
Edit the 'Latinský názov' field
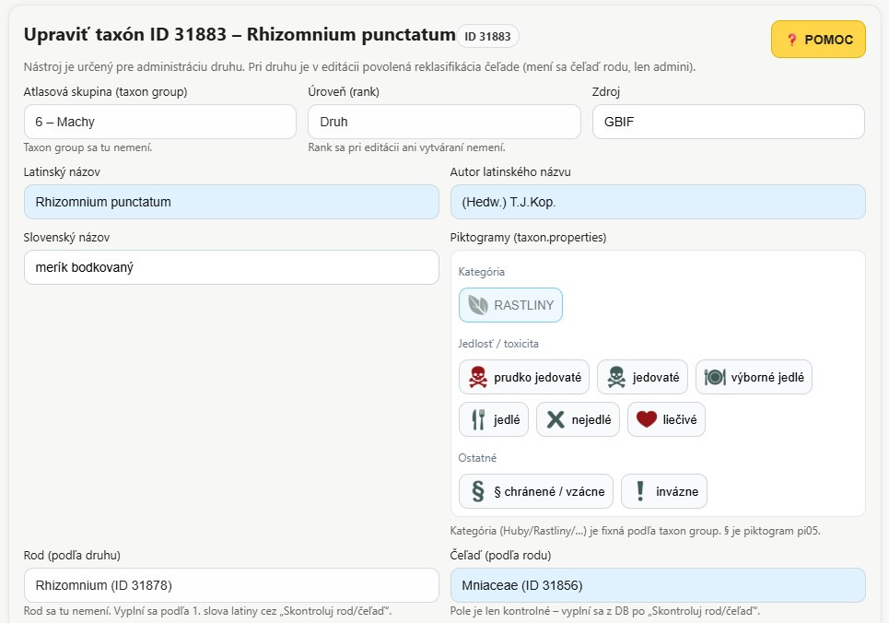click(231, 202)
